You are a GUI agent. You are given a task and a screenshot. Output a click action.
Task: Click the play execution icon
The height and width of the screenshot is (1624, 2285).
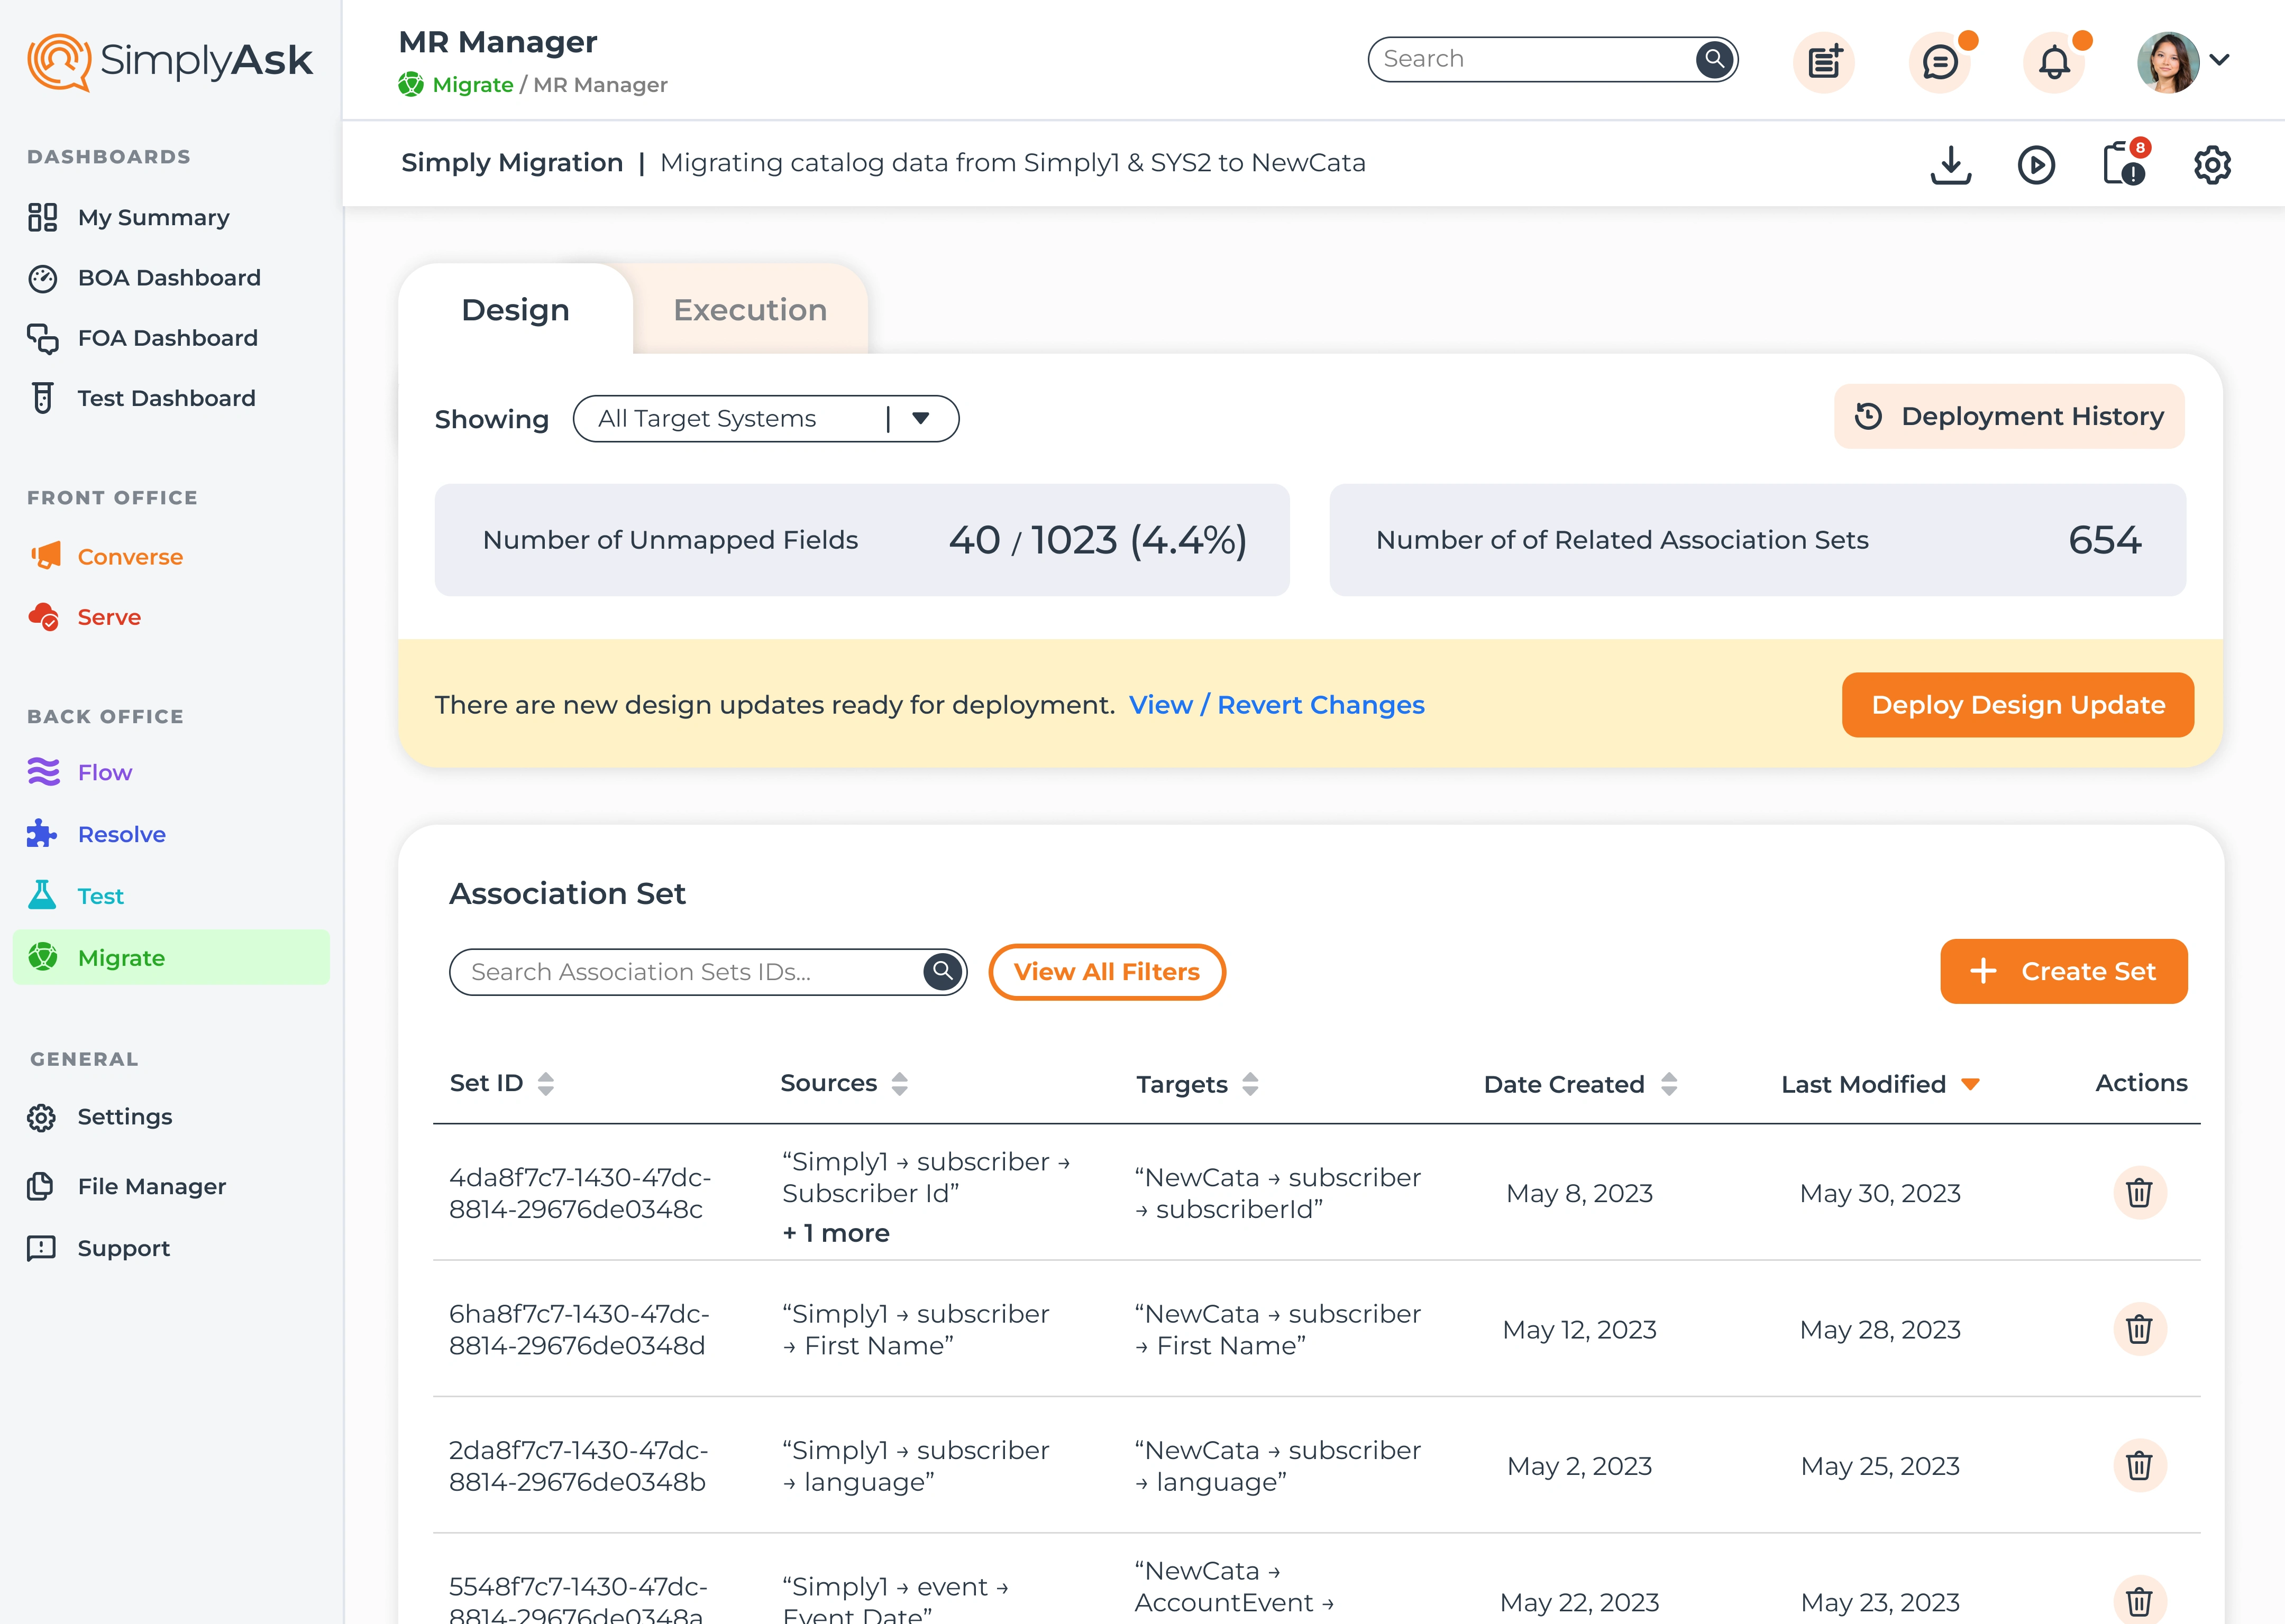[x=2037, y=165]
